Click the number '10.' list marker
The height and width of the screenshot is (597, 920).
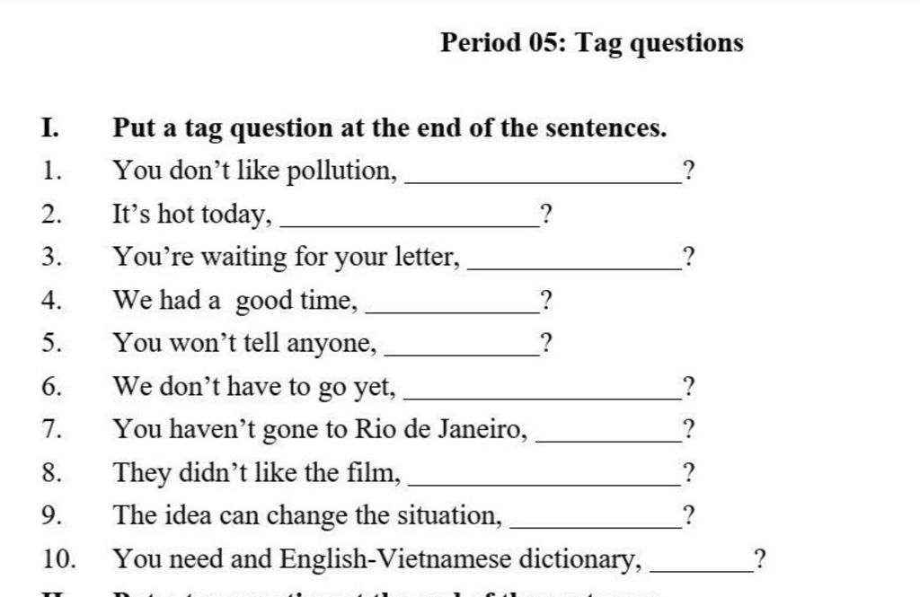pos(59,559)
